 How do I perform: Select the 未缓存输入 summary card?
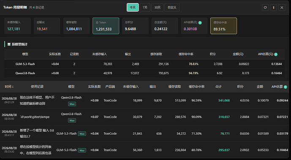coord(17,26)
